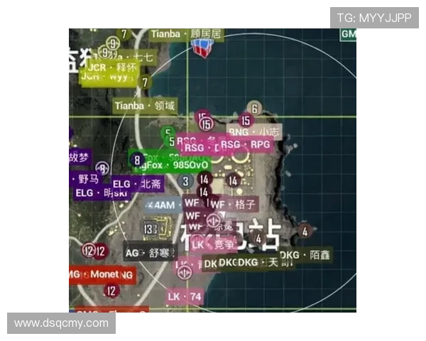The height and width of the screenshot is (341, 426).
Task: Select player label Tianba · 领域
Action: pyautogui.click(x=145, y=106)
